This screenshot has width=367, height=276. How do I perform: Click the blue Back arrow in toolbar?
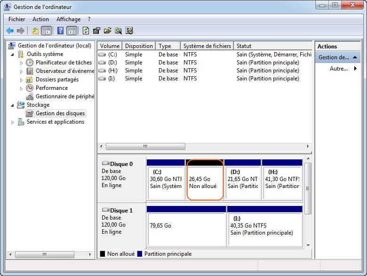[10, 31]
